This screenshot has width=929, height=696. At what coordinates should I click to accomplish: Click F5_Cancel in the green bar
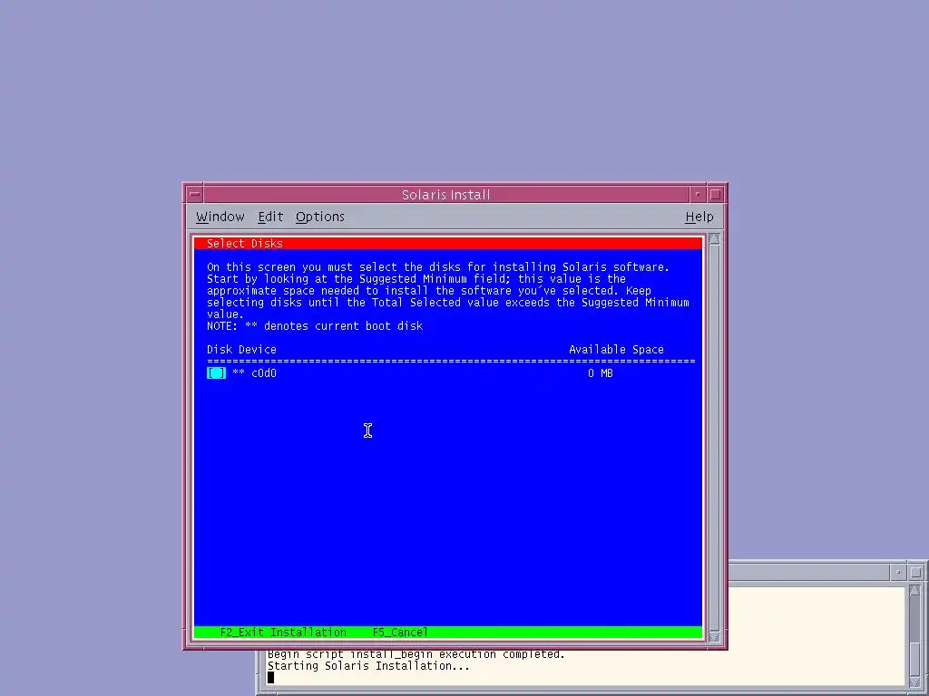pyautogui.click(x=400, y=632)
